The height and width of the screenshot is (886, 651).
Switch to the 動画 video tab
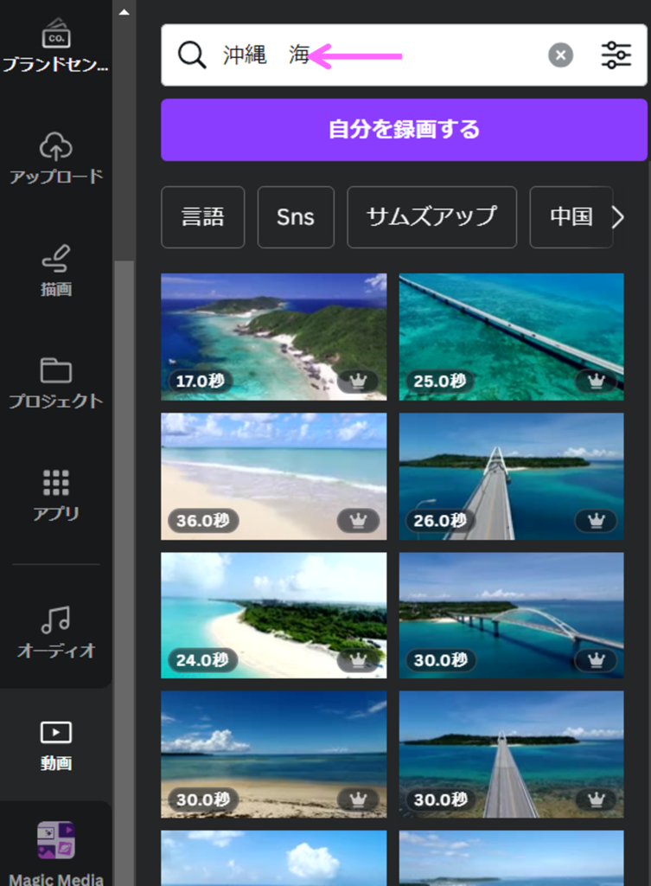55,745
